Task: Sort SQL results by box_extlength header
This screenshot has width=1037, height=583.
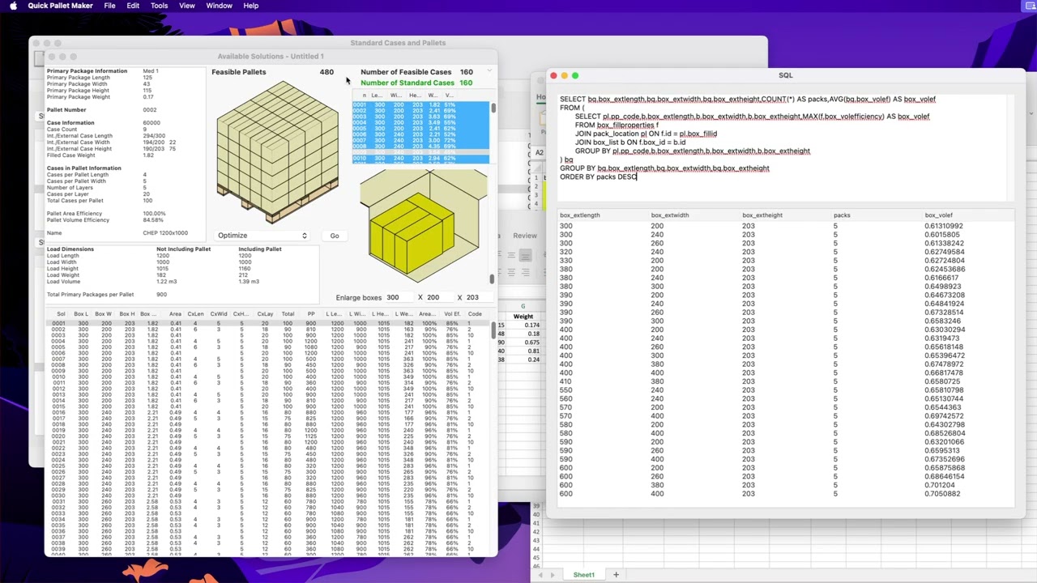Action: tap(580, 215)
